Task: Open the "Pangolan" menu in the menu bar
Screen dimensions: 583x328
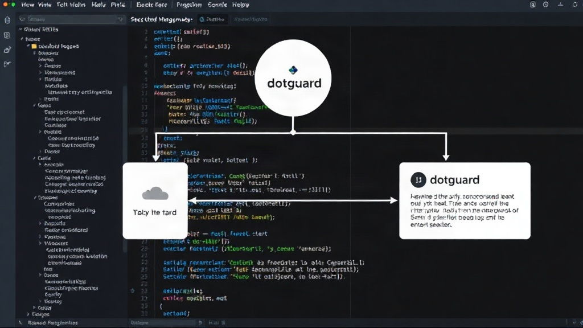Action: [x=189, y=5]
